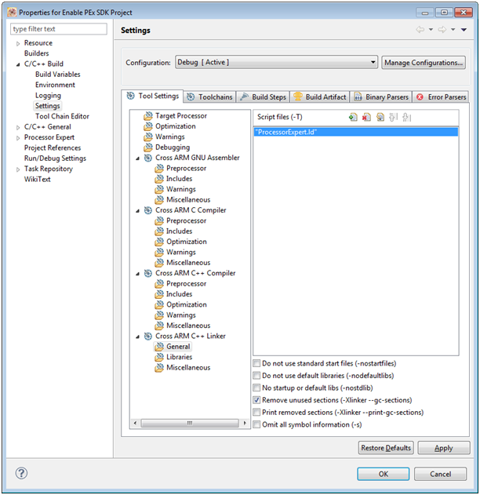Open the back history dropdown arrow
The height and width of the screenshot is (495, 480).
click(431, 30)
